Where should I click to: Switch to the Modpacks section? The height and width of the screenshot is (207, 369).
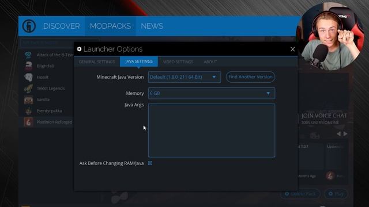point(110,26)
